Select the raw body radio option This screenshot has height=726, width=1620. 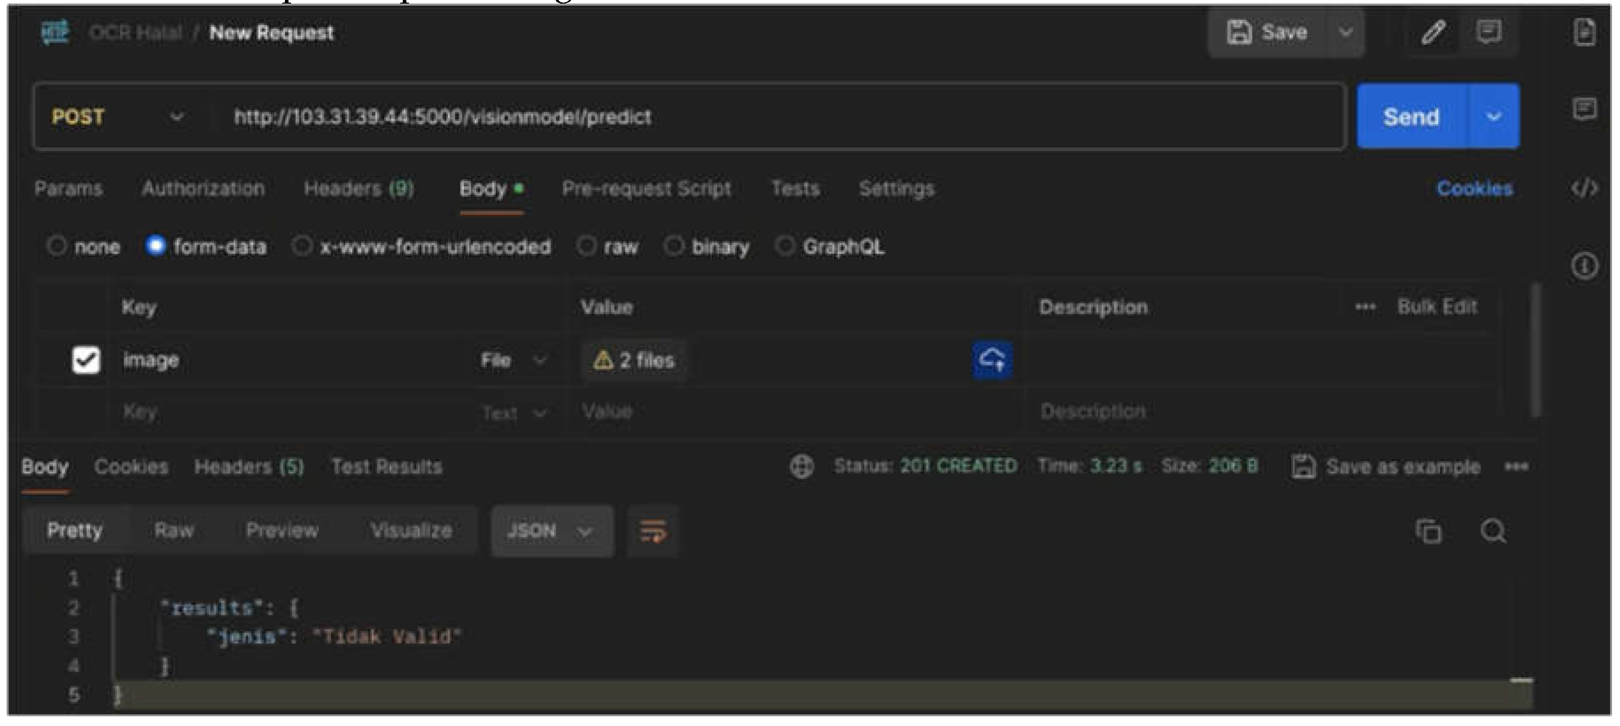(x=586, y=246)
